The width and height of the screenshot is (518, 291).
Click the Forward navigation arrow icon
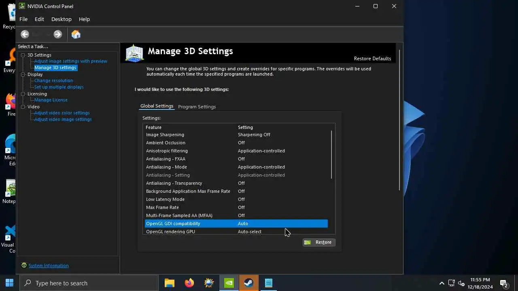(x=58, y=34)
